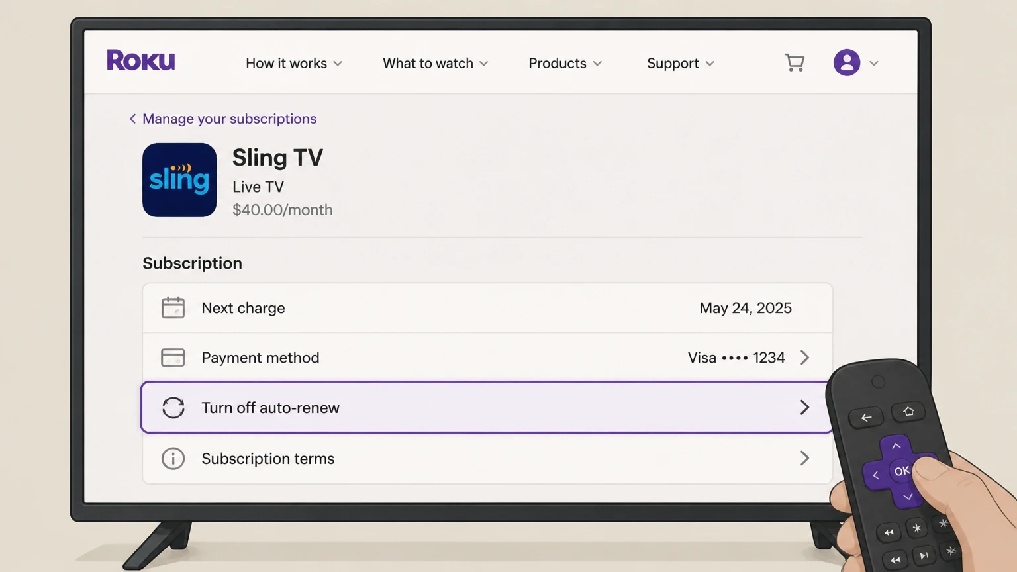Screen dimensions: 1017x572
Task: Open chevron on Subscription terms row
Action: (x=804, y=458)
